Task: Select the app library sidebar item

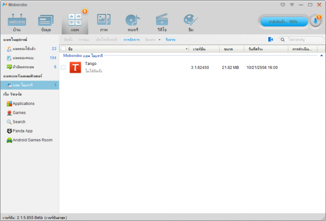Action: pos(30,85)
